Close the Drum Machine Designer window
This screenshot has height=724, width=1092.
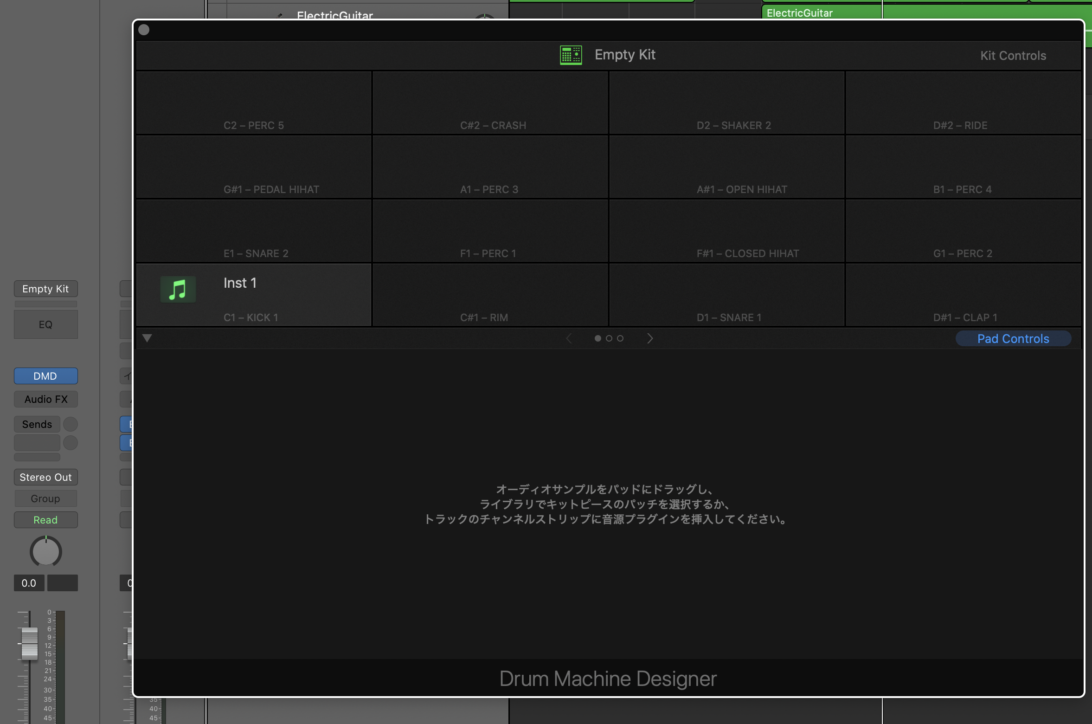coord(144,30)
